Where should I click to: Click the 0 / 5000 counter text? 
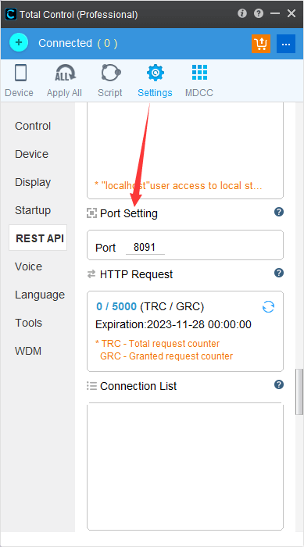click(116, 306)
